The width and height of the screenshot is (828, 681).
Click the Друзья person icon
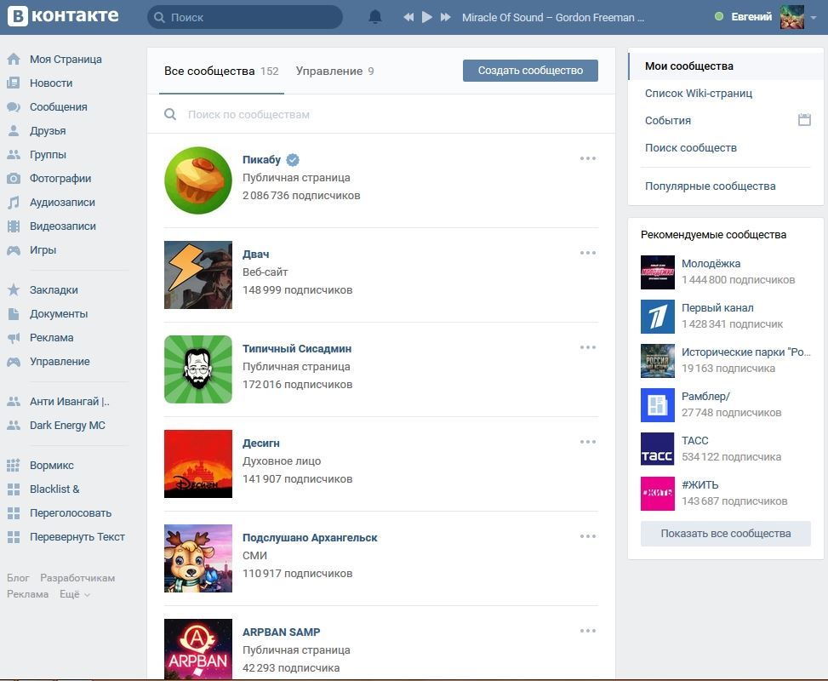click(14, 130)
